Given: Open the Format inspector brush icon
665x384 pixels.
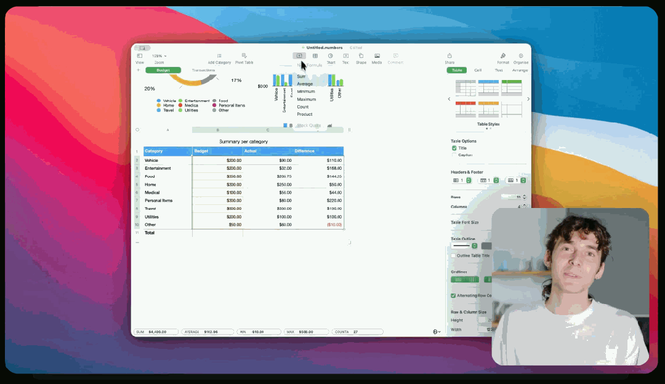Looking at the screenshot, I should [x=503, y=56].
